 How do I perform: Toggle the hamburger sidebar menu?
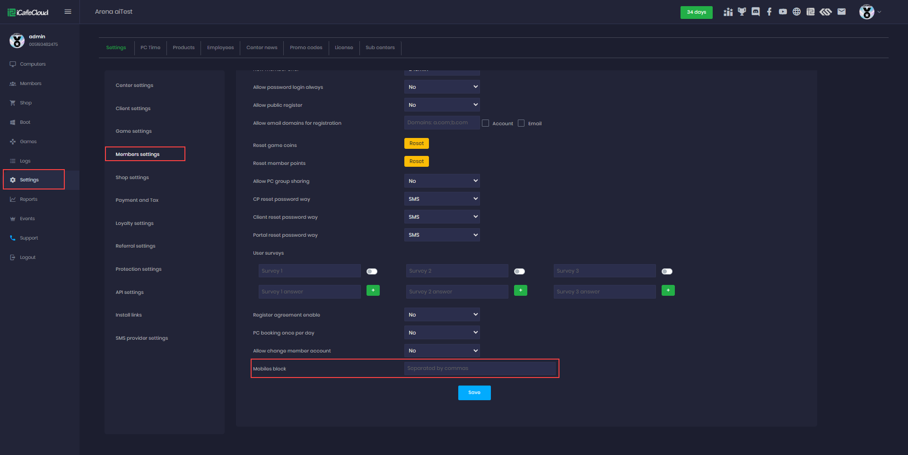pyautogui.click(x=68, y=12)
